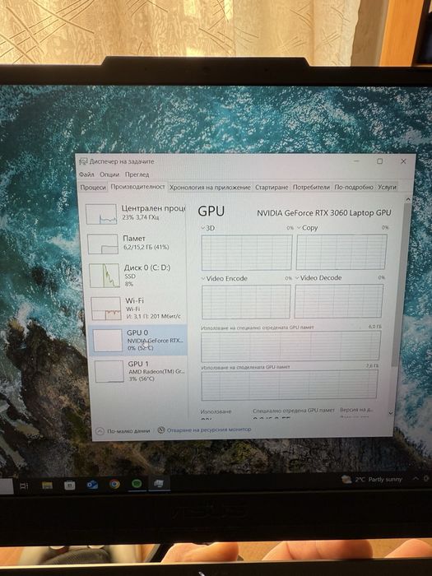Select Диск 0 (C: D:) entry
This screenshot has height=576, width=432.
pyautogui.click(x=137, y=276)
